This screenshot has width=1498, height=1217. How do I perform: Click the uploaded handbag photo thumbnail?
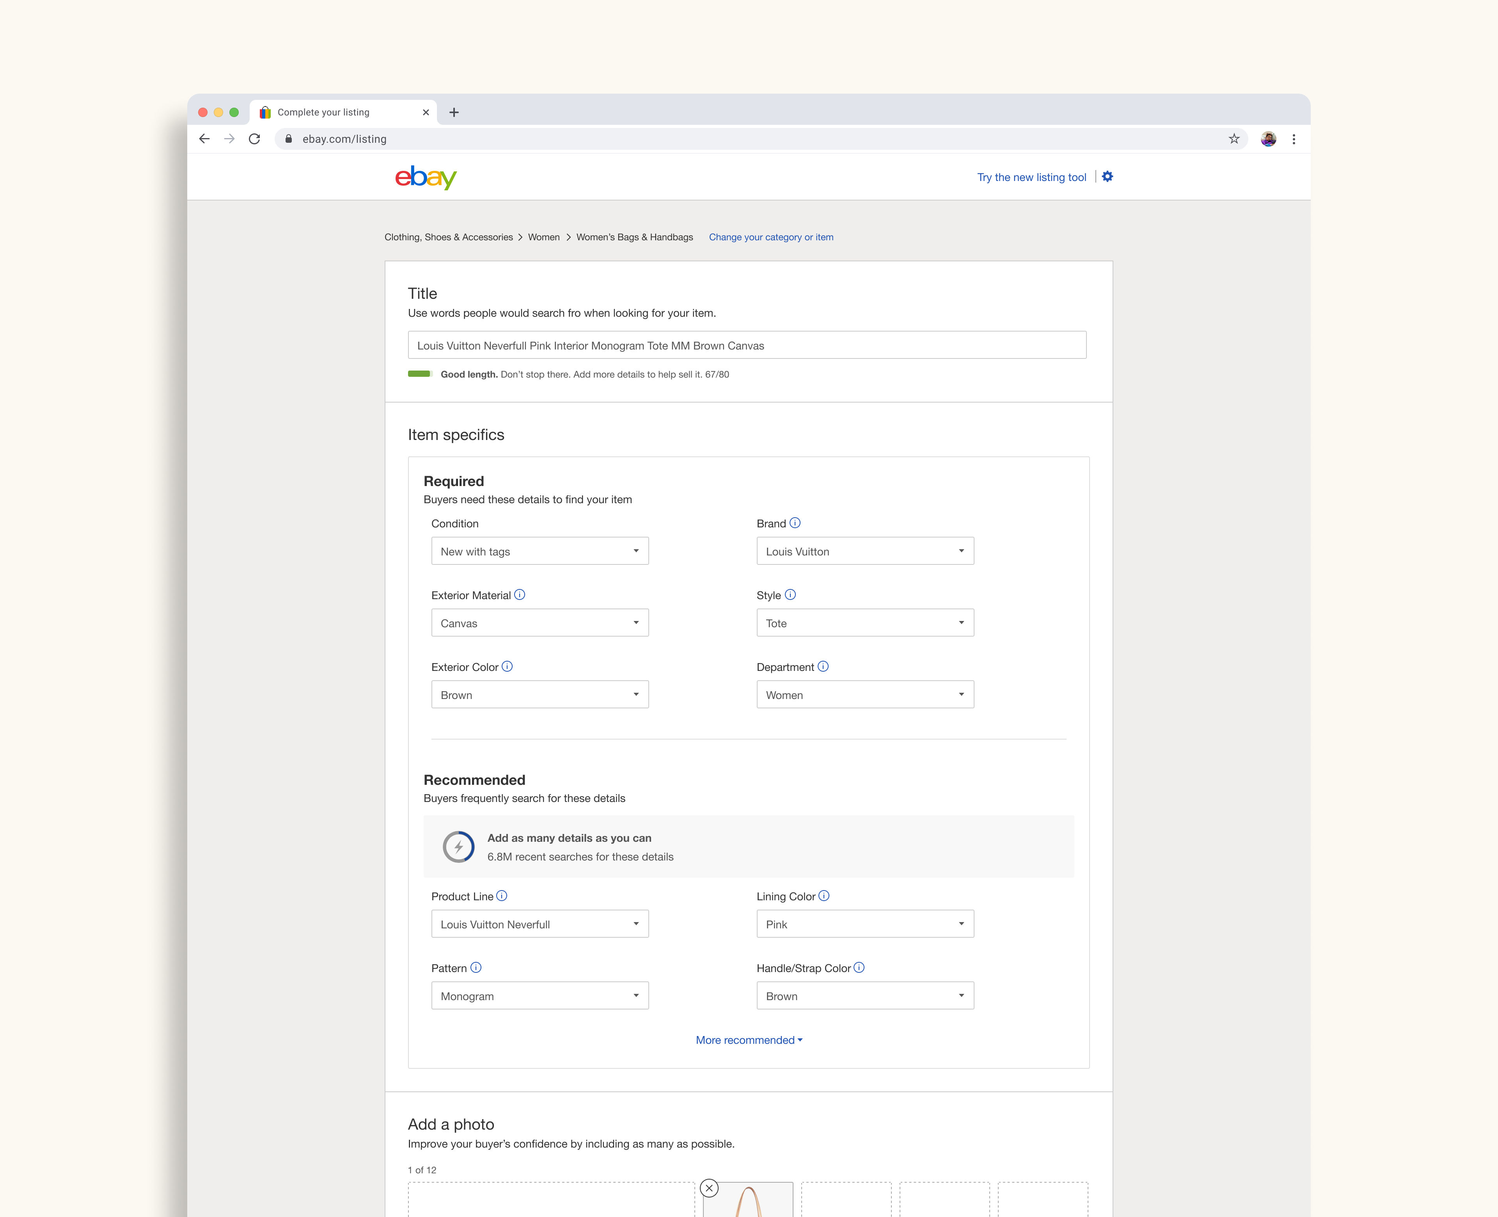point(748,1199)
